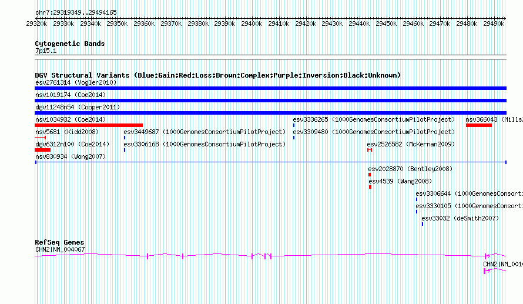523x304 pixels.
Task: Open the esv33032 (deSmith2007) label
Action: [460, 218]
